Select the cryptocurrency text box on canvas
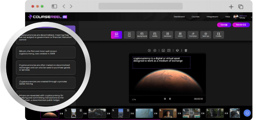Screen dimensions: 253x120 point(161,62)
